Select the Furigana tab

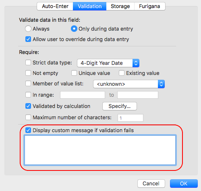[x=149, y=6]
